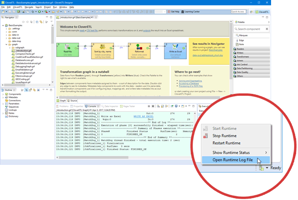Open the Regex Tester tab
This screenshot has height=200, width=298.
tap(128, 106)
